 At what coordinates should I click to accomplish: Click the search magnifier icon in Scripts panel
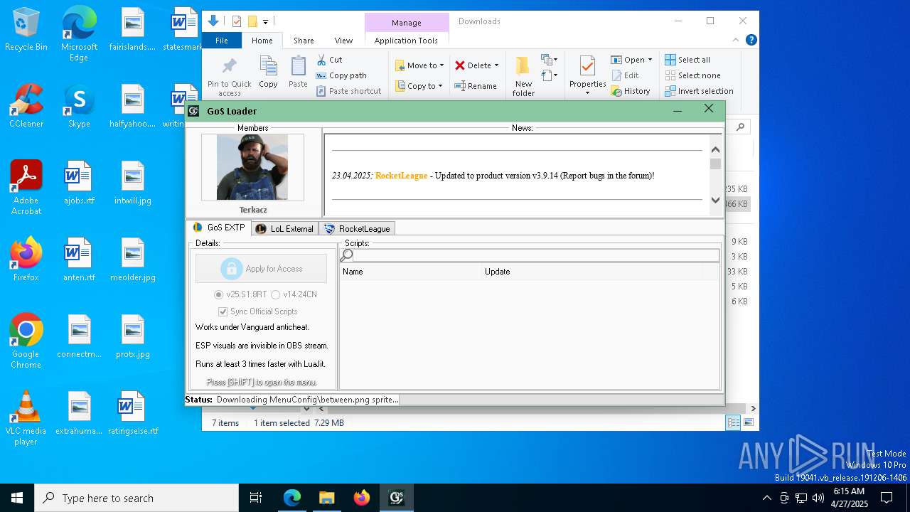click(347, 255)
